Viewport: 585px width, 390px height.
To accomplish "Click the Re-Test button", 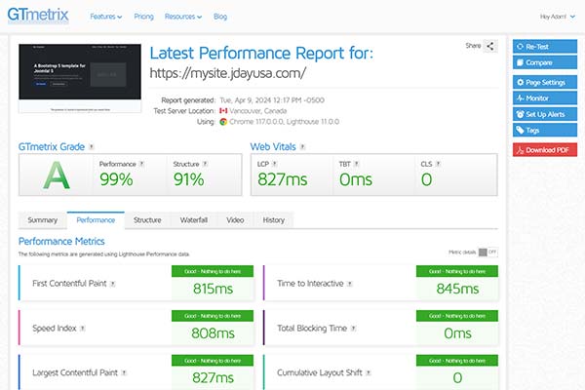I will click(x=544, y=46).
